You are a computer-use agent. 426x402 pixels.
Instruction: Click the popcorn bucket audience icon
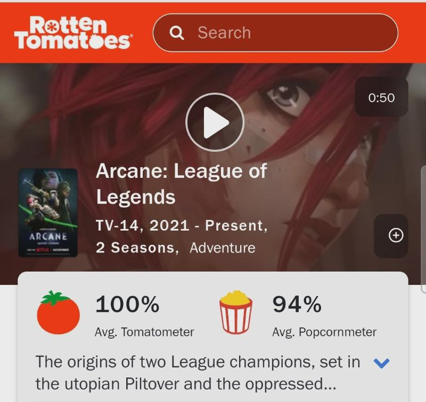(236, 312)
